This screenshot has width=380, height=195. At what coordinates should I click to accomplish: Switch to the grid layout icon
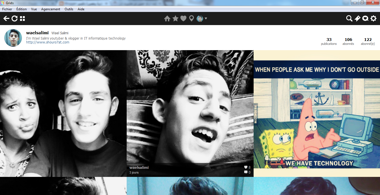click(x=23, y=19)
